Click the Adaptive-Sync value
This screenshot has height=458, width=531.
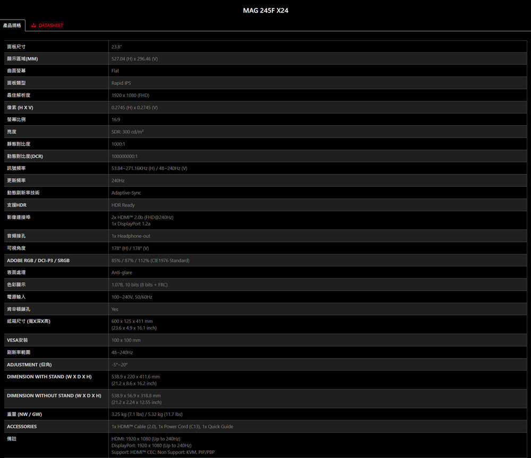pyautogui.click(x=126, y=193)
